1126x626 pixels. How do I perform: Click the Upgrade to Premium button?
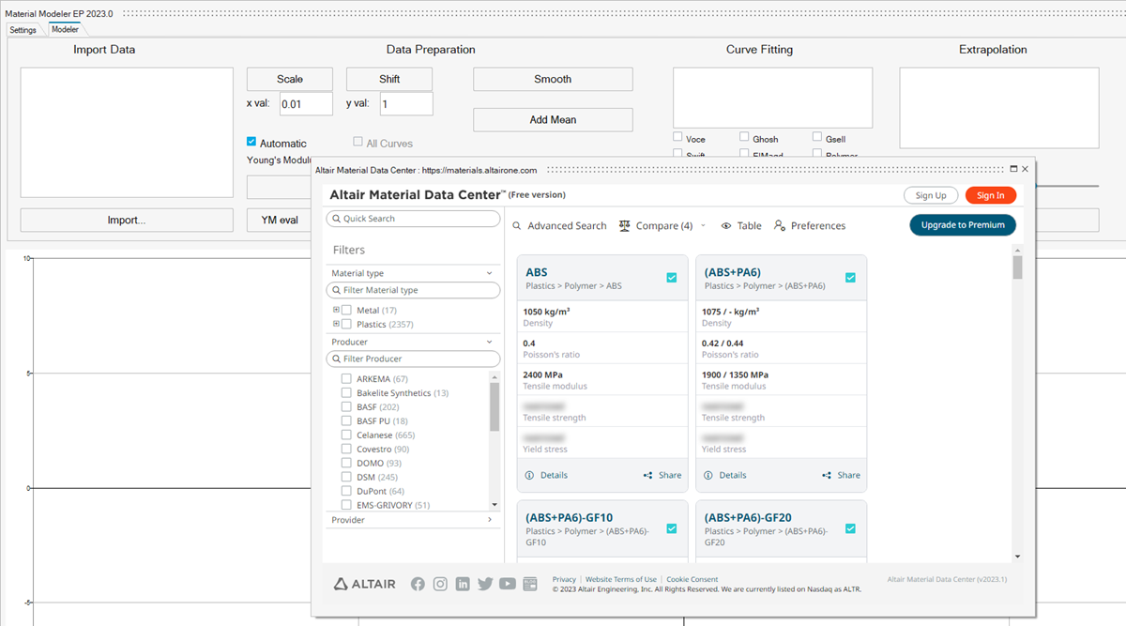[962, 225]
